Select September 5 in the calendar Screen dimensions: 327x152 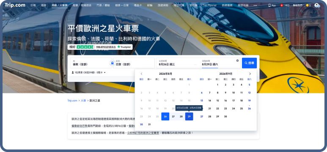[249, 85]
